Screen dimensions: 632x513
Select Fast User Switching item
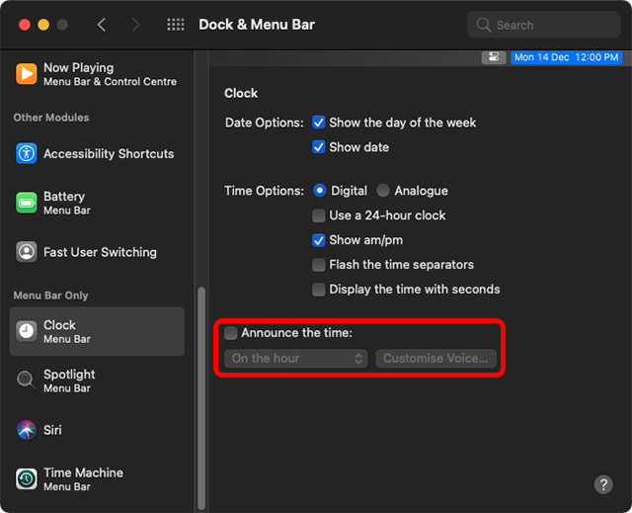coord(97,252)
